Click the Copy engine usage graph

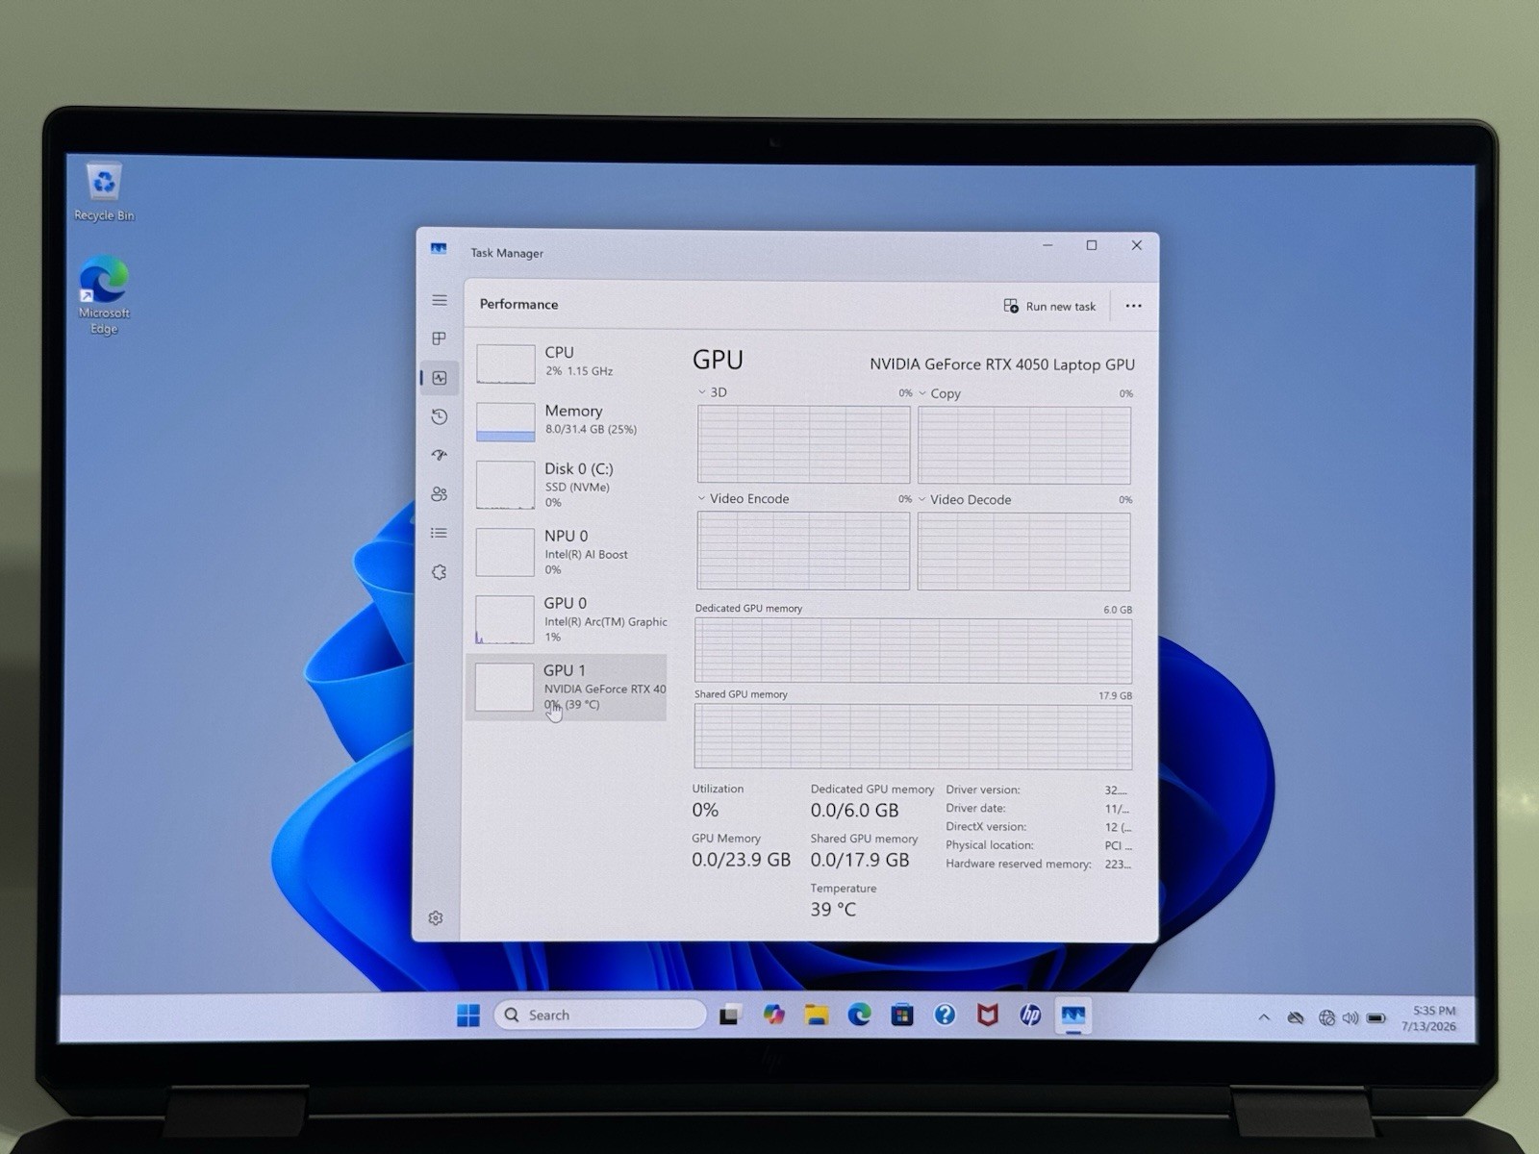1024,445
